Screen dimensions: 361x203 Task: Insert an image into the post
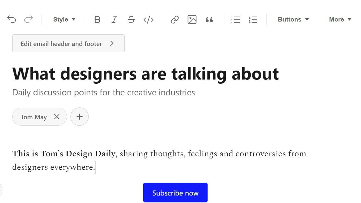point(192,20)
